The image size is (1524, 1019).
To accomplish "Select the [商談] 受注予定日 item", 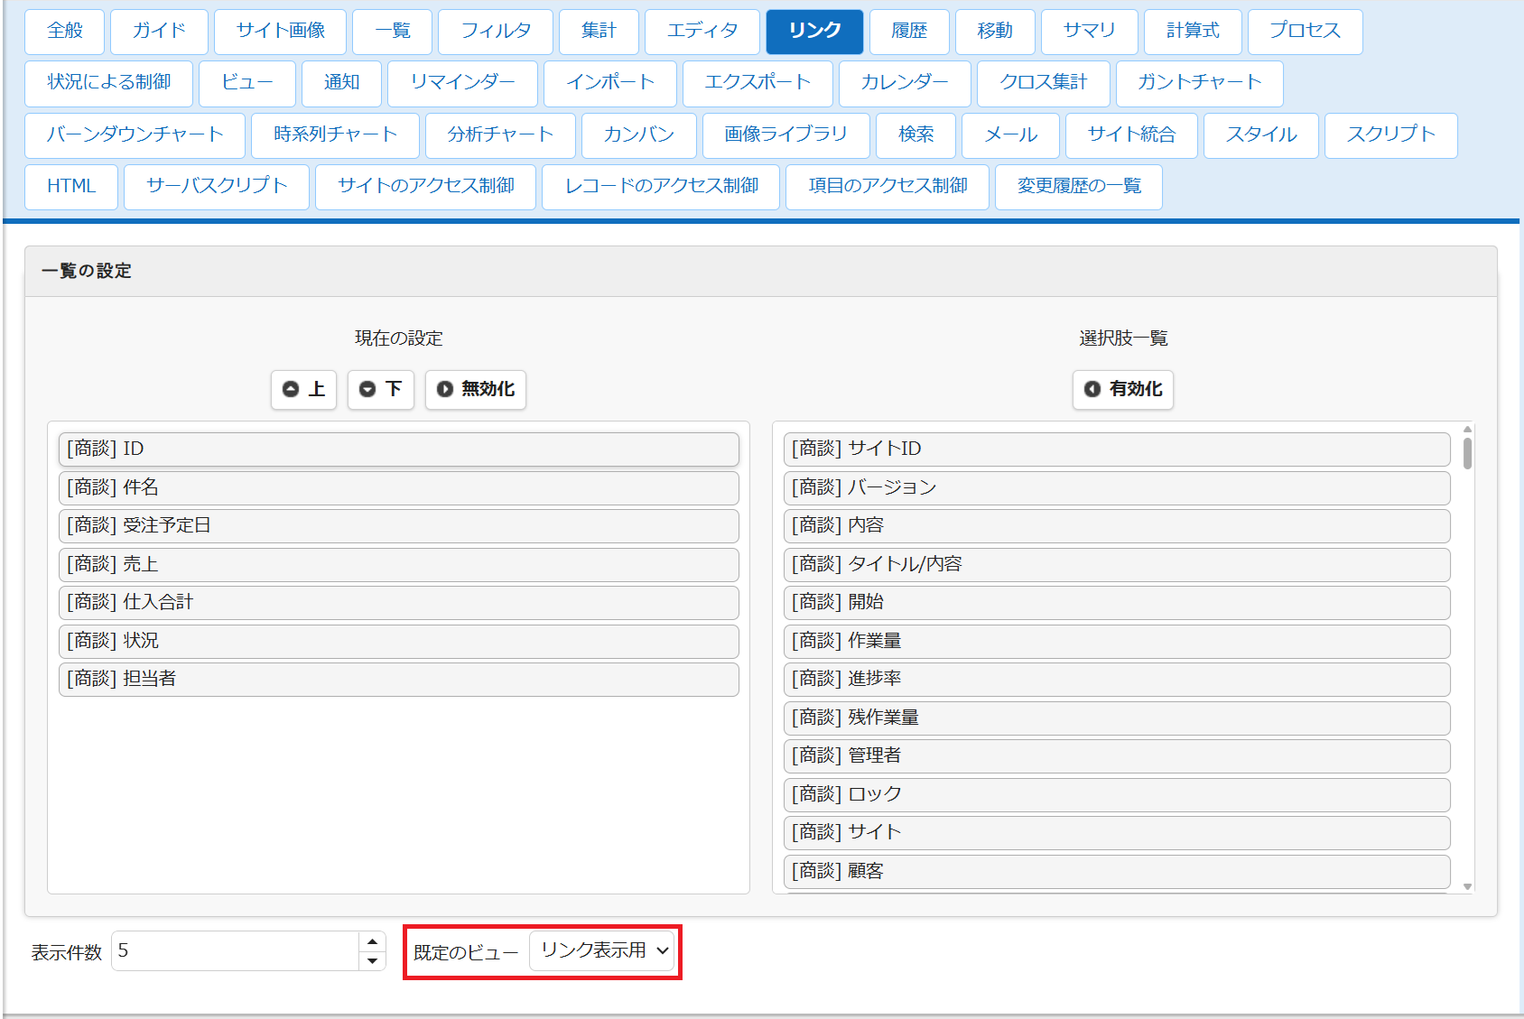I will tap(398, 525).
